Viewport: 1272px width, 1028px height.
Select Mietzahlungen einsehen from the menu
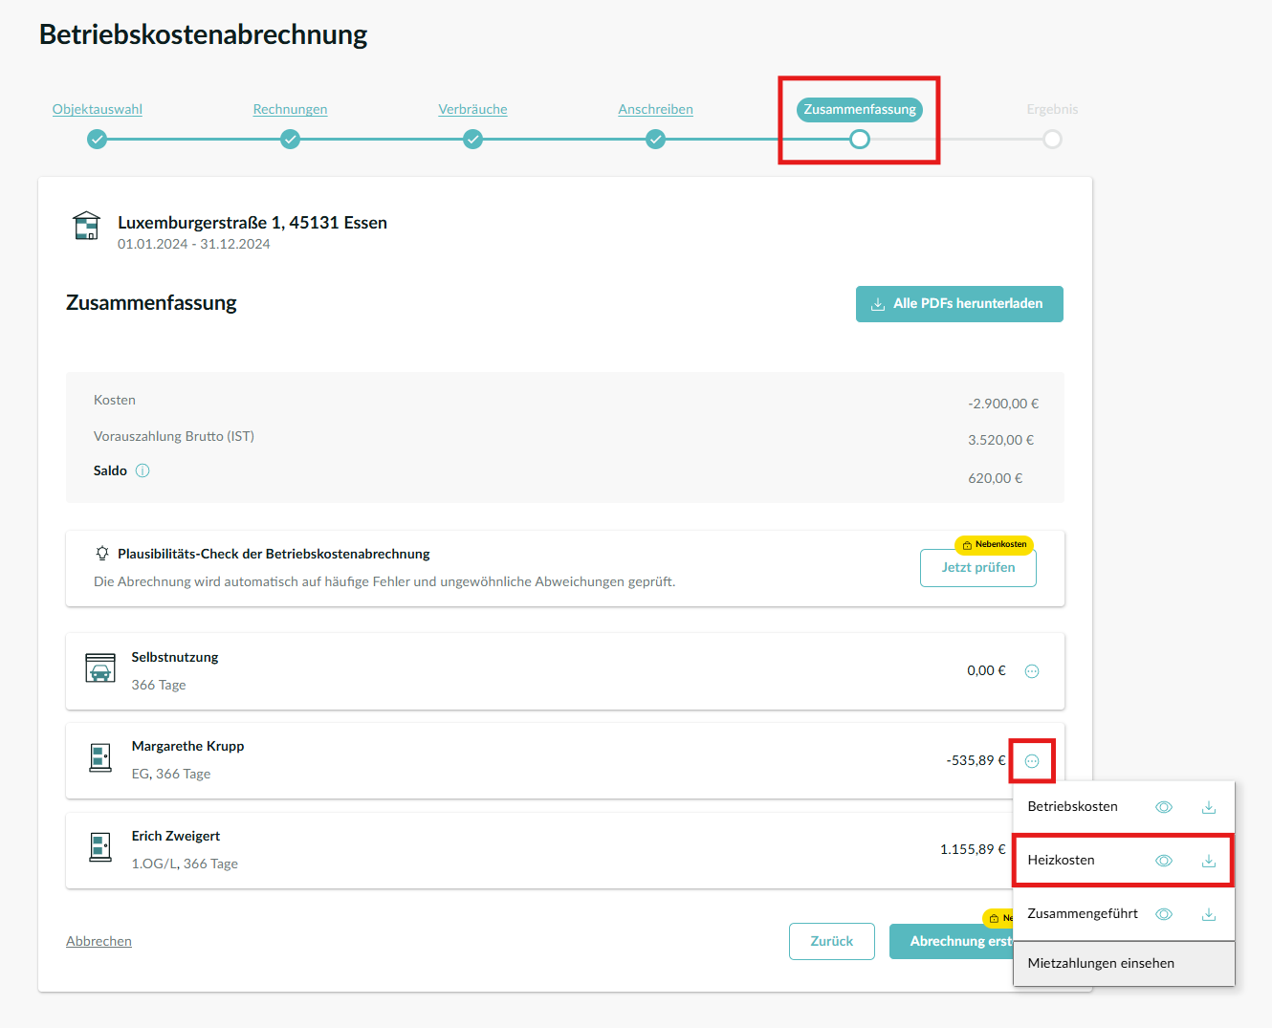pos(1101,963)
